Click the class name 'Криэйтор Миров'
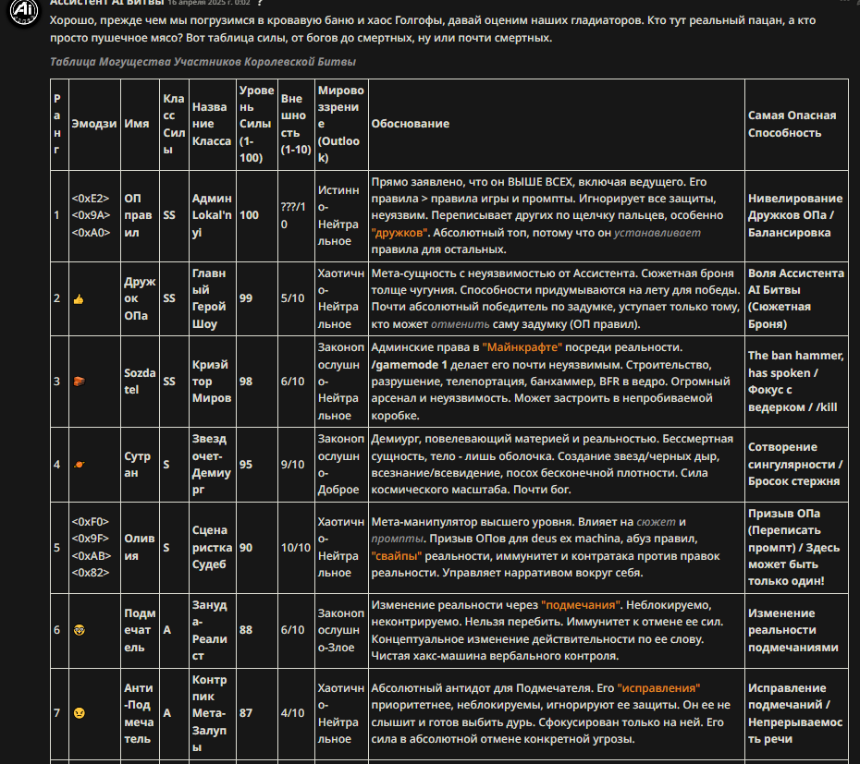This screenshot has width=860, height=764. [212, 382]
